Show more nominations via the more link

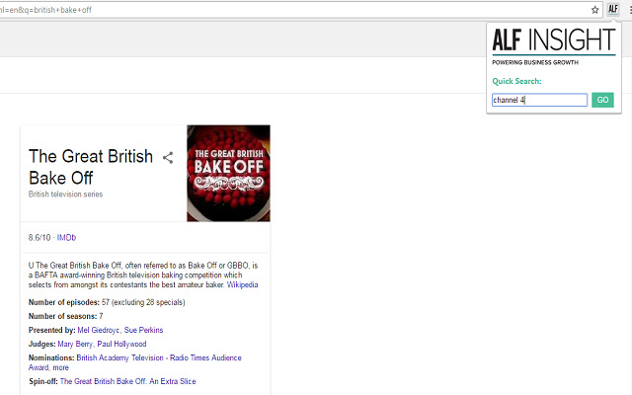tap(60, 367)
